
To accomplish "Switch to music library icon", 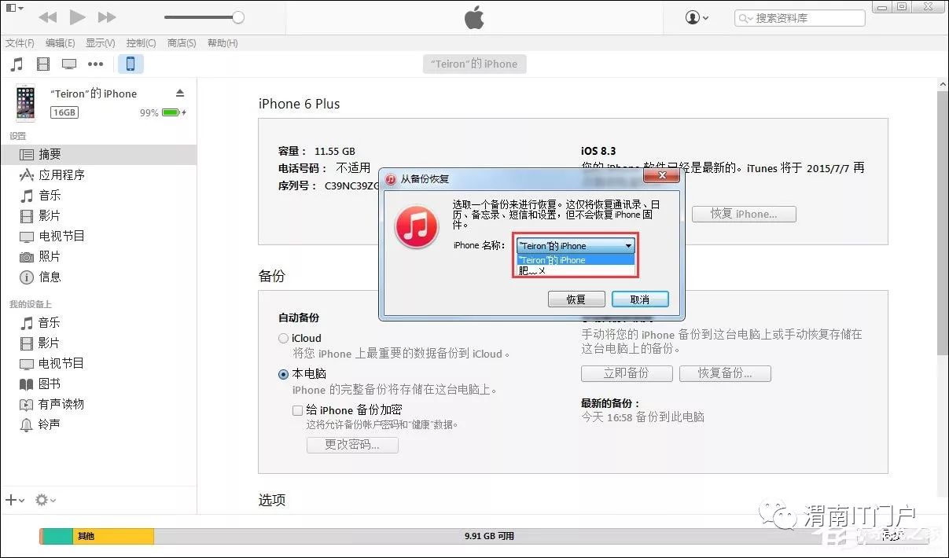I will click(17, 64).
